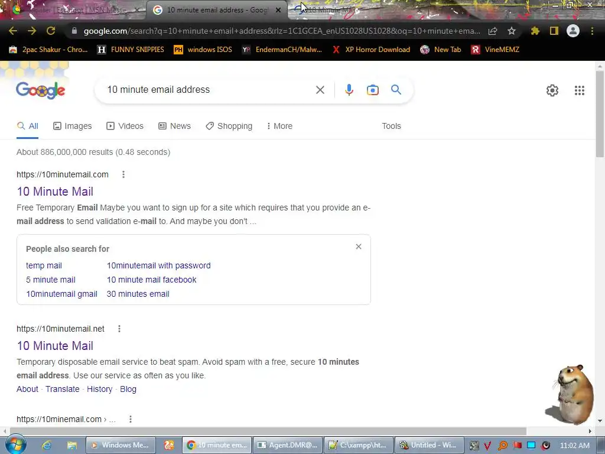Switch to Images results tab
The height and width of the screenshot is (454, 605).
click(x=73, y=126)
